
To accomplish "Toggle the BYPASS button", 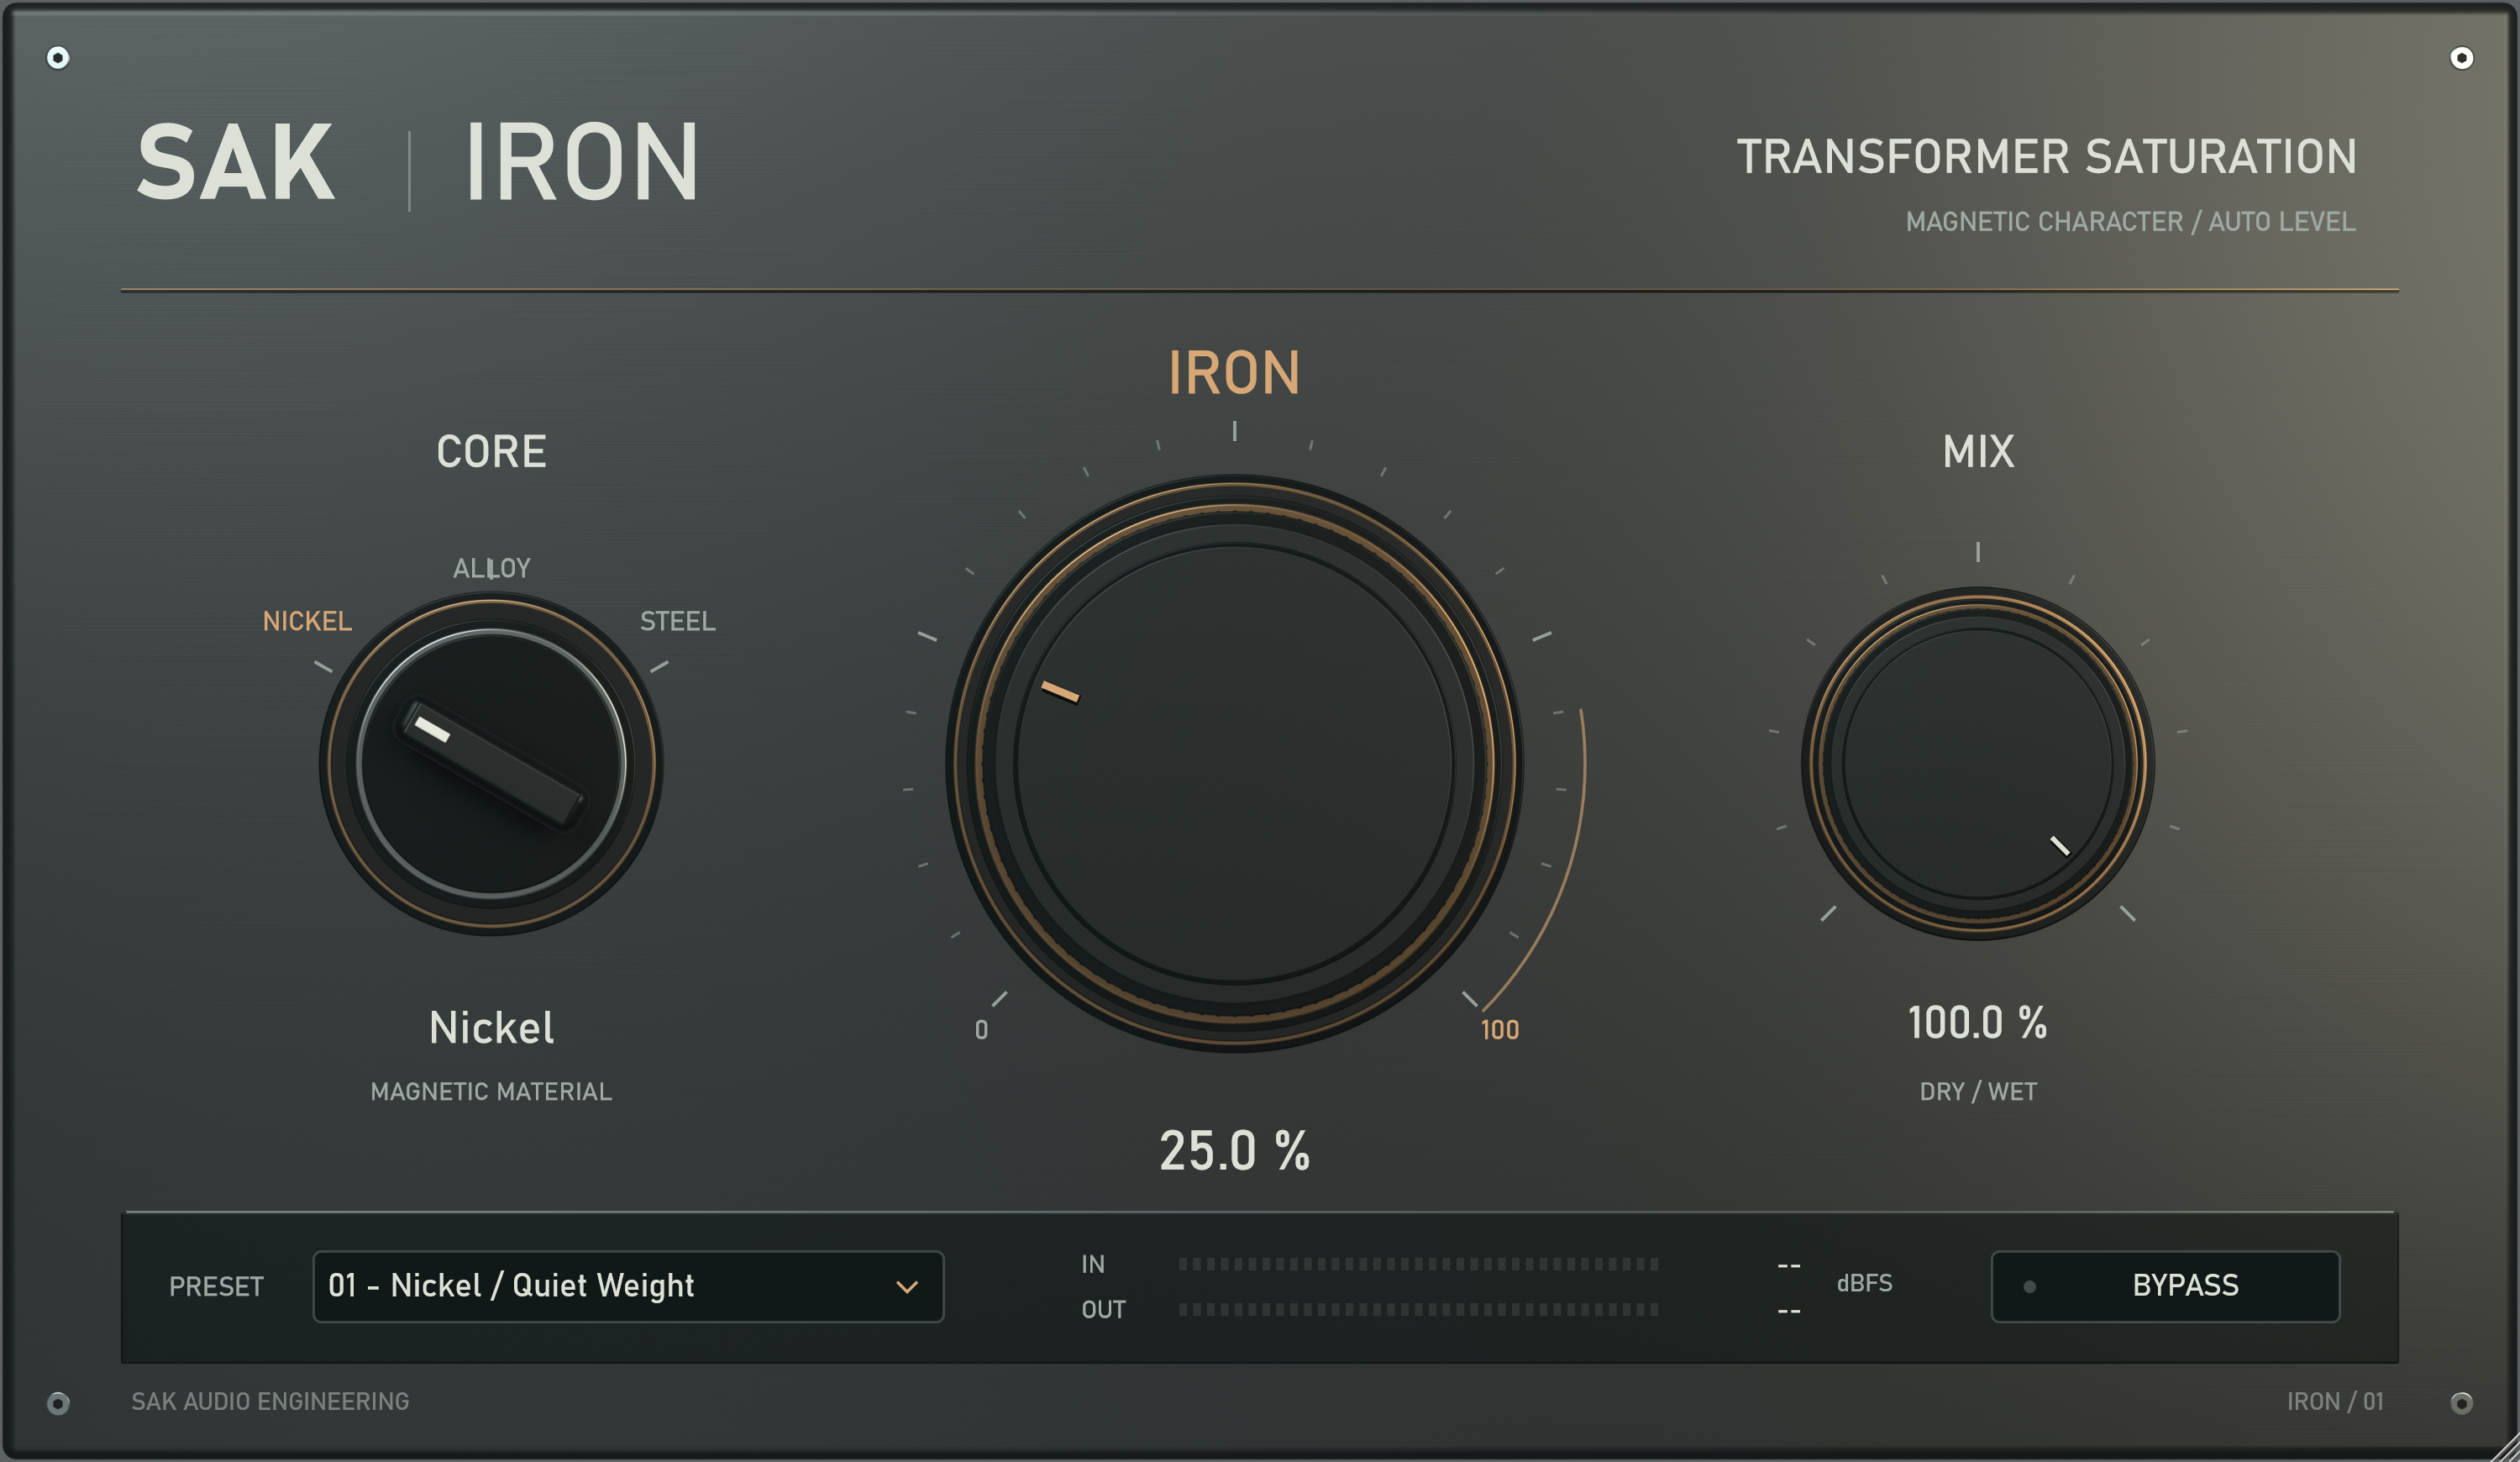I will coord(2165,1286).
